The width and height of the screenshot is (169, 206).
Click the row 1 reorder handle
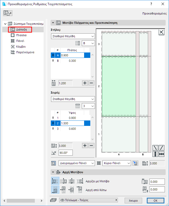[x=53, y=118]
